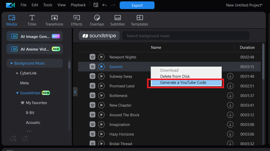
Task: Play the Summit track
Action: point(101,67)
